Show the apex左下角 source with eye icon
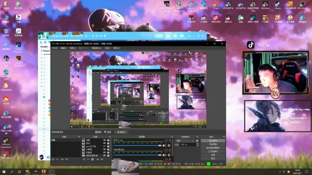Screen dimensions: 312x175 [x=105, y=146]
